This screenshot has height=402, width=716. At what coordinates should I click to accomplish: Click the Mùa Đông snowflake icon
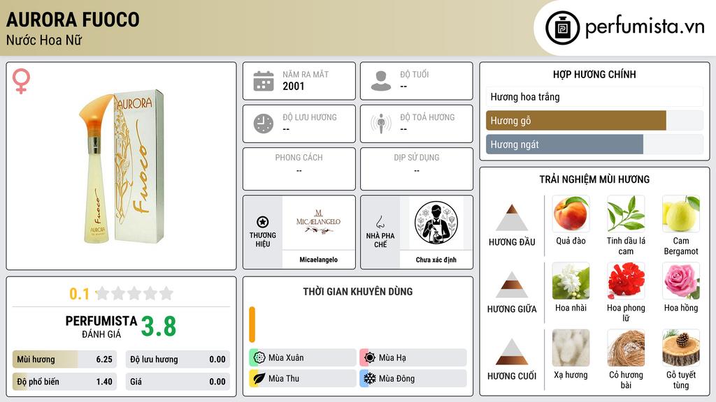370,379
